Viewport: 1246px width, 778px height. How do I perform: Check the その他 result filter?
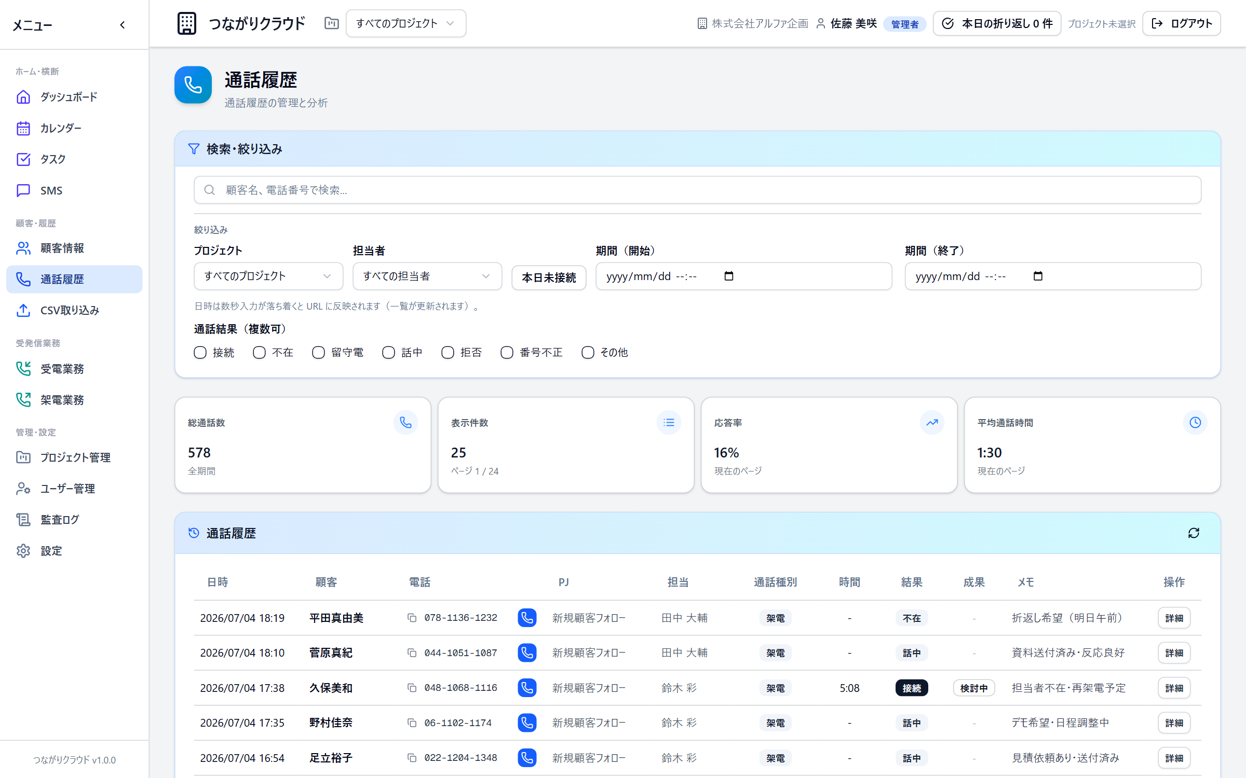(588, 353)
